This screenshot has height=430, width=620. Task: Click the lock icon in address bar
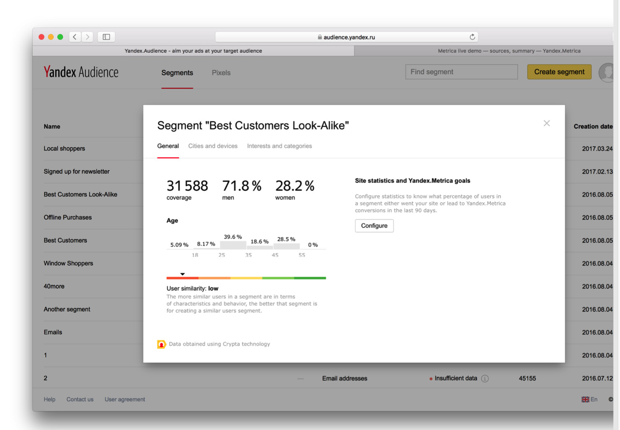click(320, 37)
